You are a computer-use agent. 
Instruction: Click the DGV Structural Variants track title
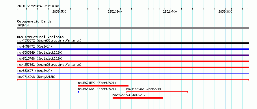click(x=40, y=37)
